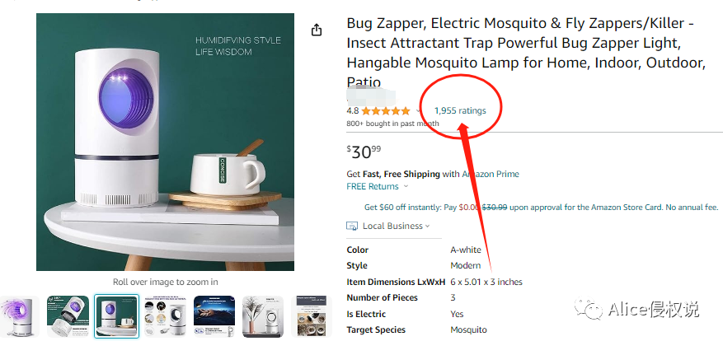Select the highlighted third product thumbnail
The image size is (723, 341).
click(x=116, y=317)
